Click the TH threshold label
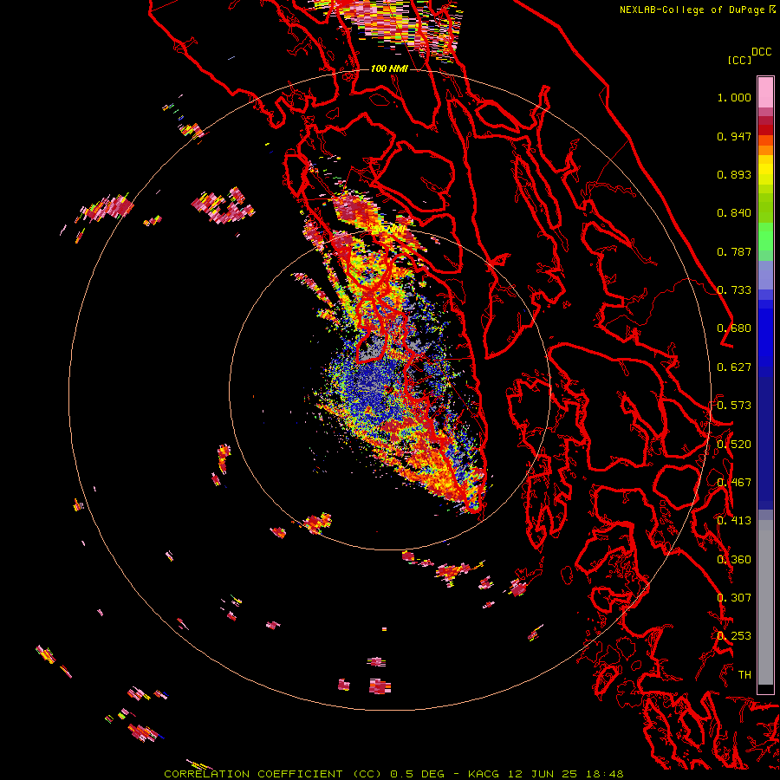Image resolution: width=780 pixels, height=780 pixels. click(744, 675)
